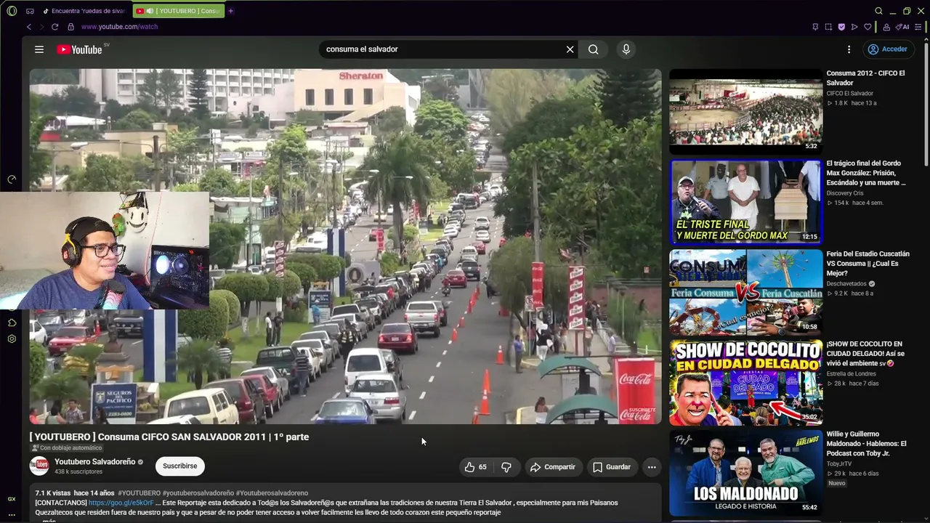Bookmark this page with the heart
Viewport: 930px width, 523px height.
tap(868, 27)
